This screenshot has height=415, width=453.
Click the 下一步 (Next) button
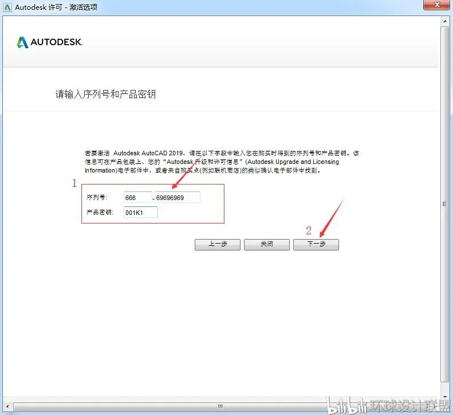click(316, 244)
